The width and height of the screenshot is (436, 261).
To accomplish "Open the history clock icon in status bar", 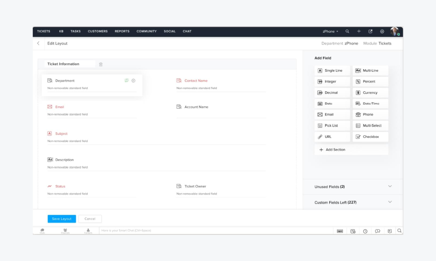I will coord(365,231).
